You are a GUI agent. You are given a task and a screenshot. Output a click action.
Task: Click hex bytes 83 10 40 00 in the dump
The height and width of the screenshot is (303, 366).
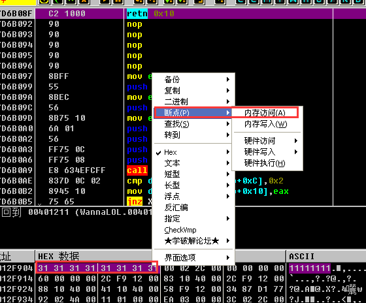pyautogui.click(x=192, y=279)
